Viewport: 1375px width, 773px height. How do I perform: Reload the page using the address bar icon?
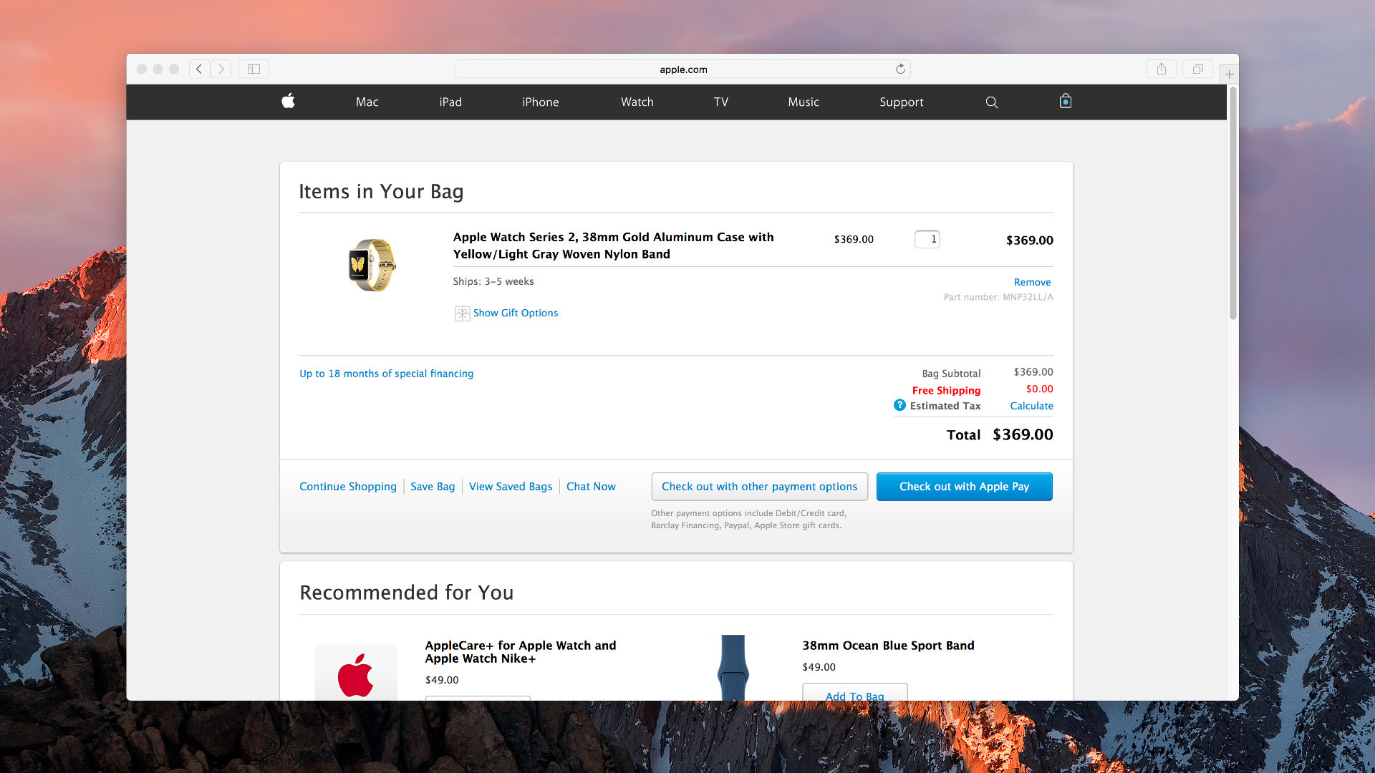(x=900, y=69)
